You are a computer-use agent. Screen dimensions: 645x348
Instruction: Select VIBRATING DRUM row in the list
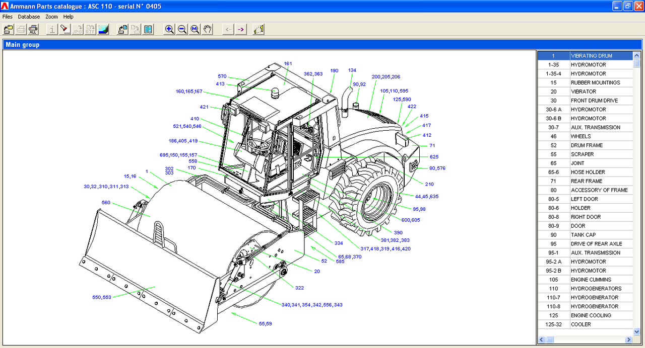pyautogui.click(x=585, y=56)
